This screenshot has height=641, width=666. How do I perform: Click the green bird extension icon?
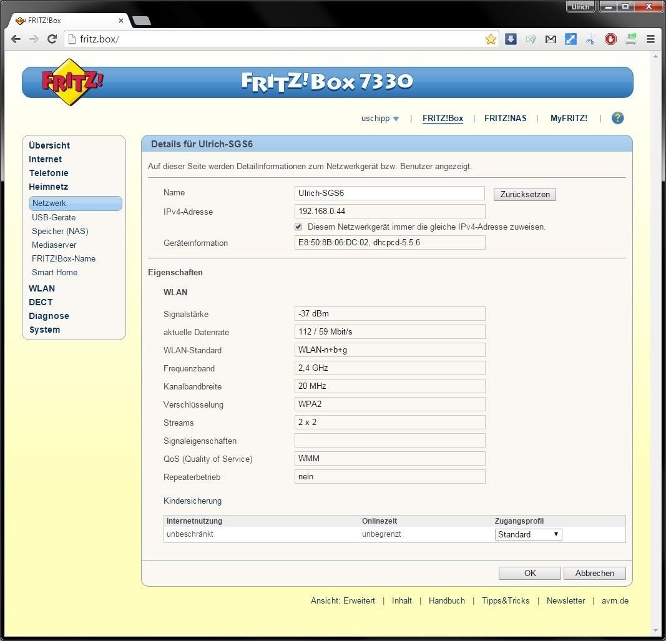[531, 39]
